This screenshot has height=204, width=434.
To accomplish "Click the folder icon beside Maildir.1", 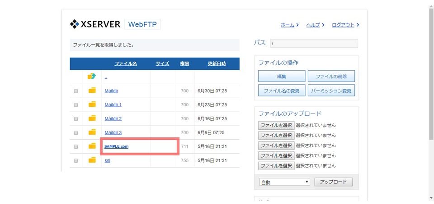I will point(92,104).
